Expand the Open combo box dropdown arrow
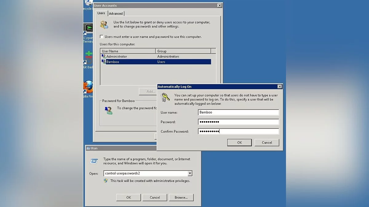The height and width of the screenshot is (207, 369). [190, 173]
